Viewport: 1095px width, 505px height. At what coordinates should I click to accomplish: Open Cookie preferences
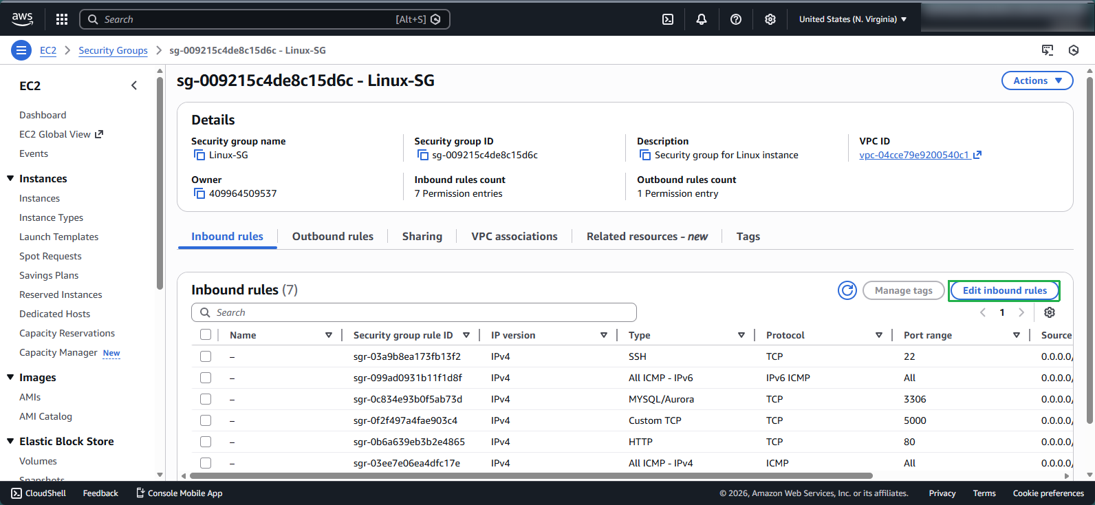coord(1048,493)
